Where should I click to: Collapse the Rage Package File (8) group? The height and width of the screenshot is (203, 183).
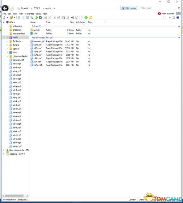pyautogui.click(x=179, y=38)
